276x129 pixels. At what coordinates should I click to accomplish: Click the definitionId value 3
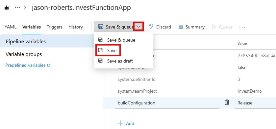pos(239,80)
